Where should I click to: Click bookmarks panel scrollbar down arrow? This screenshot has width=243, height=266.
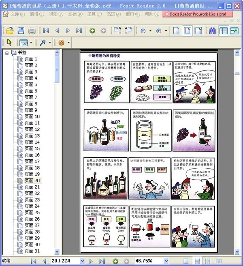click(x=57, y=251)
